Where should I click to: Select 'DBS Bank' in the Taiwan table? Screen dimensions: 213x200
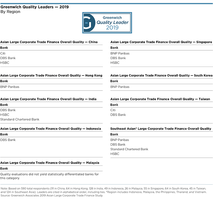(118, 115)
